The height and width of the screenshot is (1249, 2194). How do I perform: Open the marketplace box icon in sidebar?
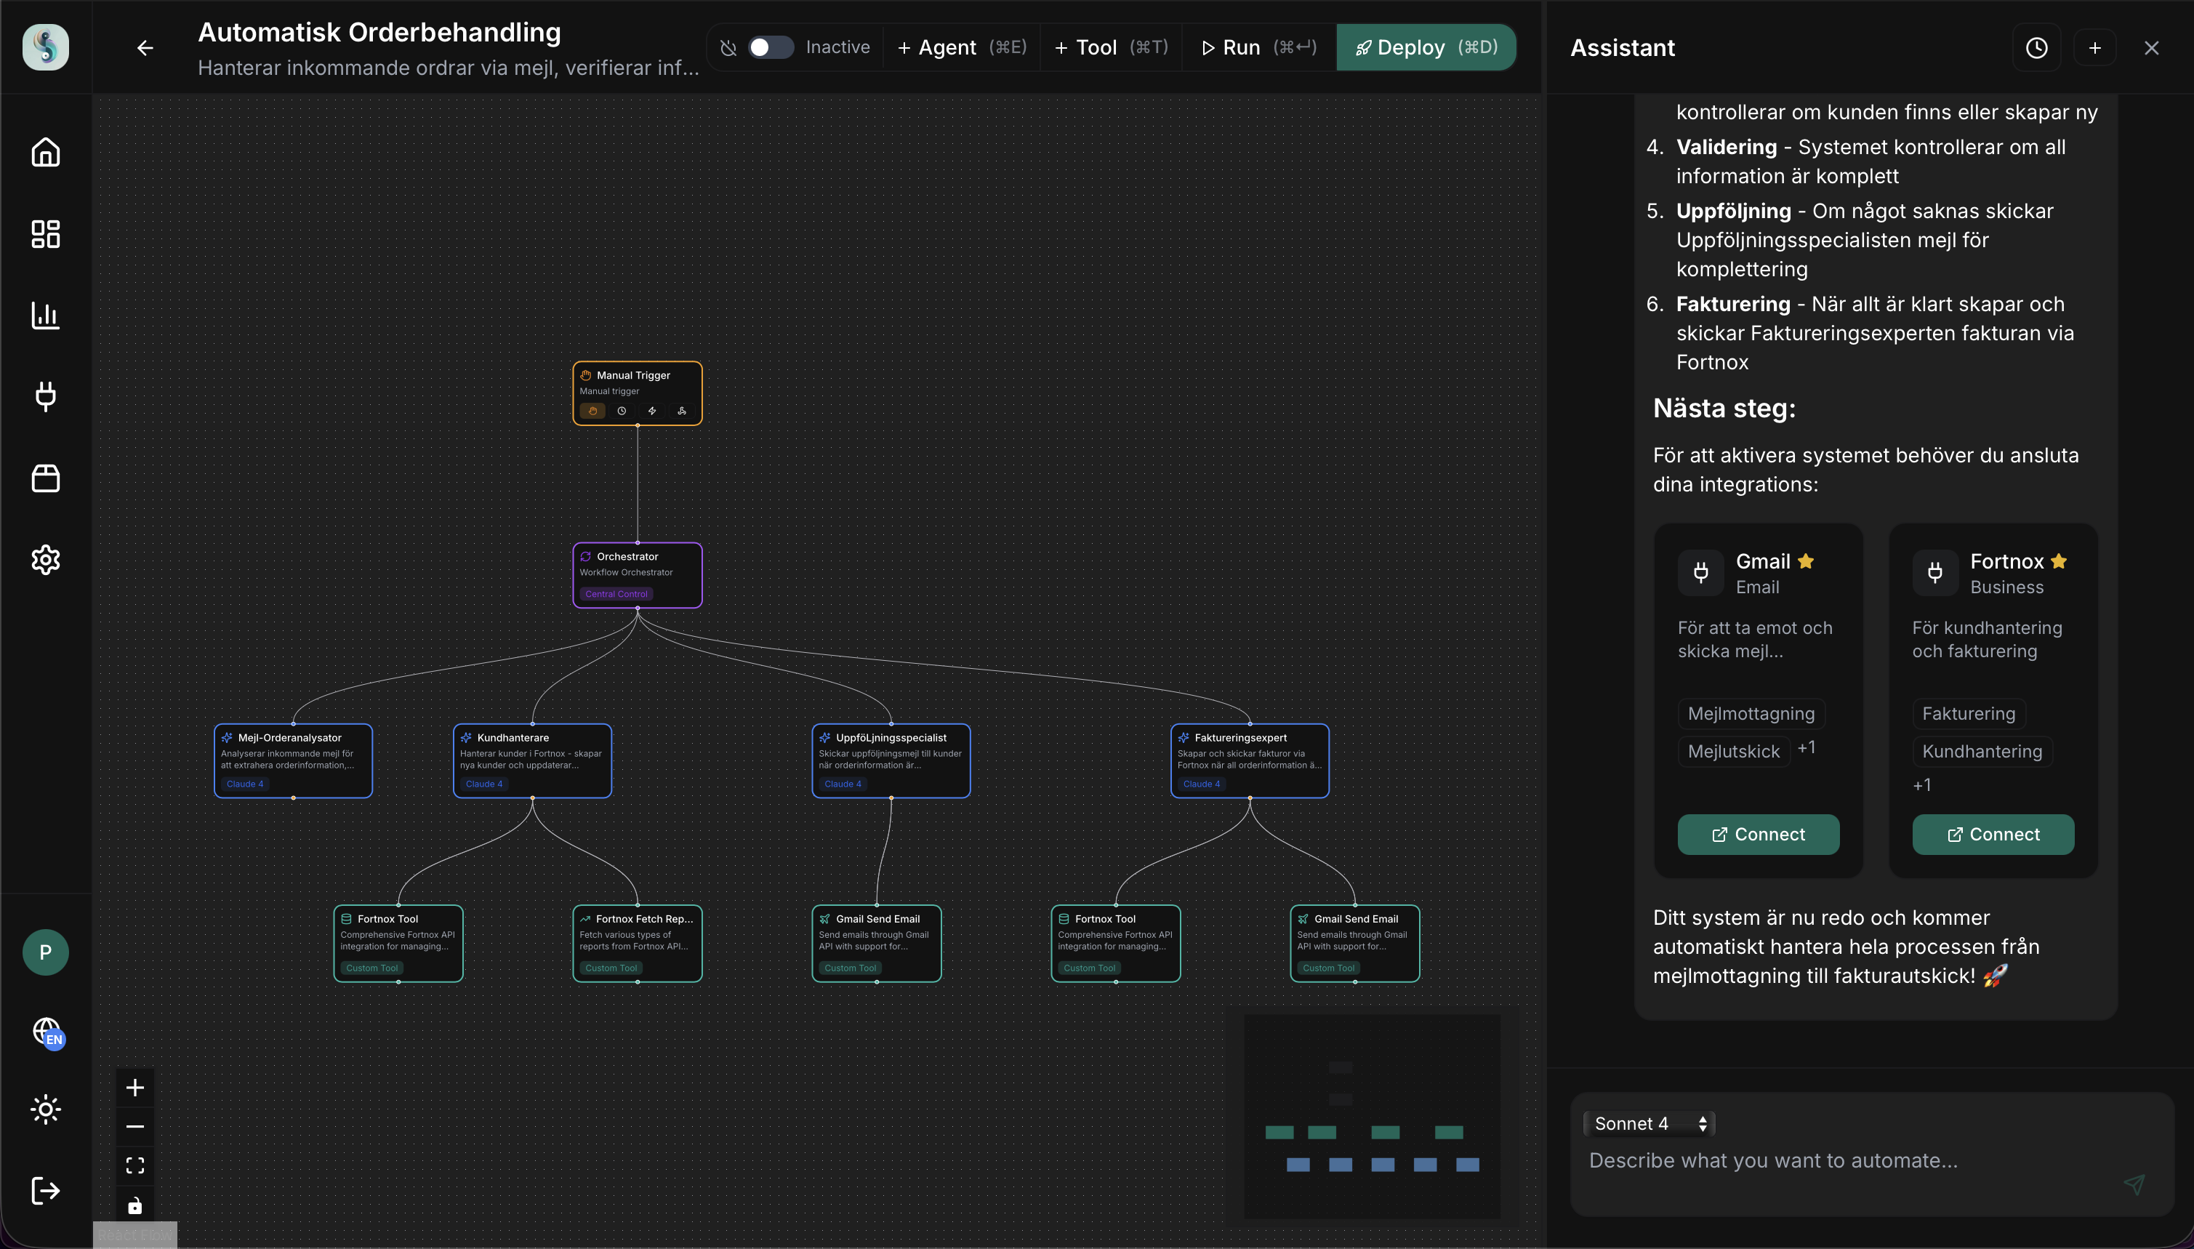[x=46, y=478]
